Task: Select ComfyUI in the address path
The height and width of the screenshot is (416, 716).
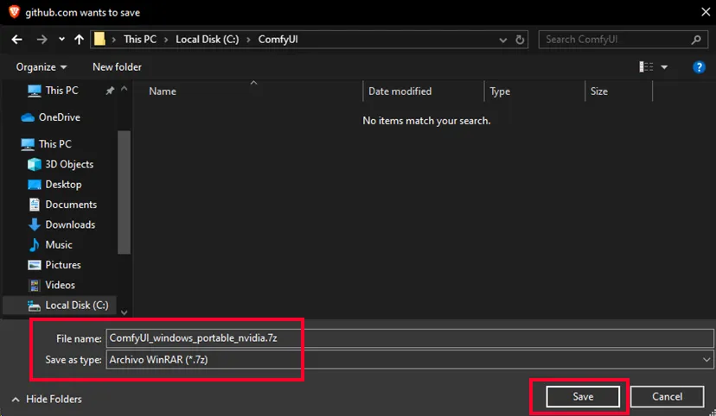Action: 278,40
